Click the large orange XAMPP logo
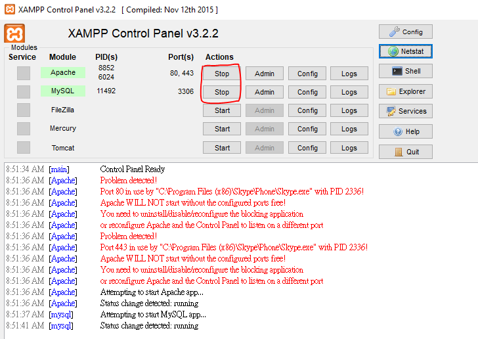The height and width of the screenshot is (339, 478). coord(14,34)
